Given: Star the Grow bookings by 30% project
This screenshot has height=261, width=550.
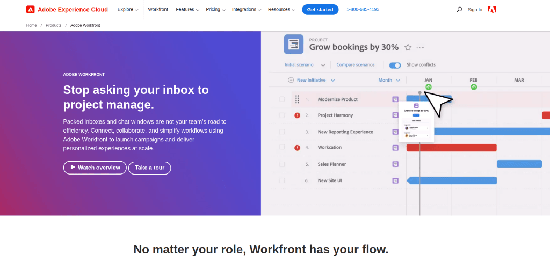Looking at the screenshot, I should pyautogui.click(x=408, y=47).
